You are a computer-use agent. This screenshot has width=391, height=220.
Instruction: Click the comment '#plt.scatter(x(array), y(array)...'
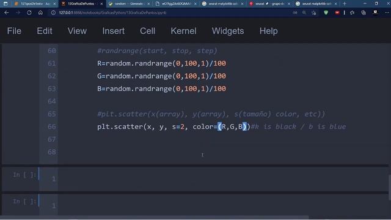(211, 114)
